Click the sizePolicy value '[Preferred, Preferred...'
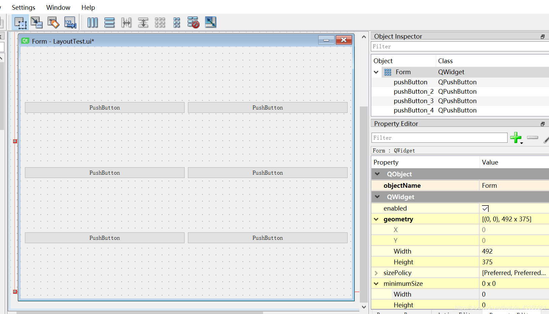This screenshot has height=314, width=549. click(514, 273)
